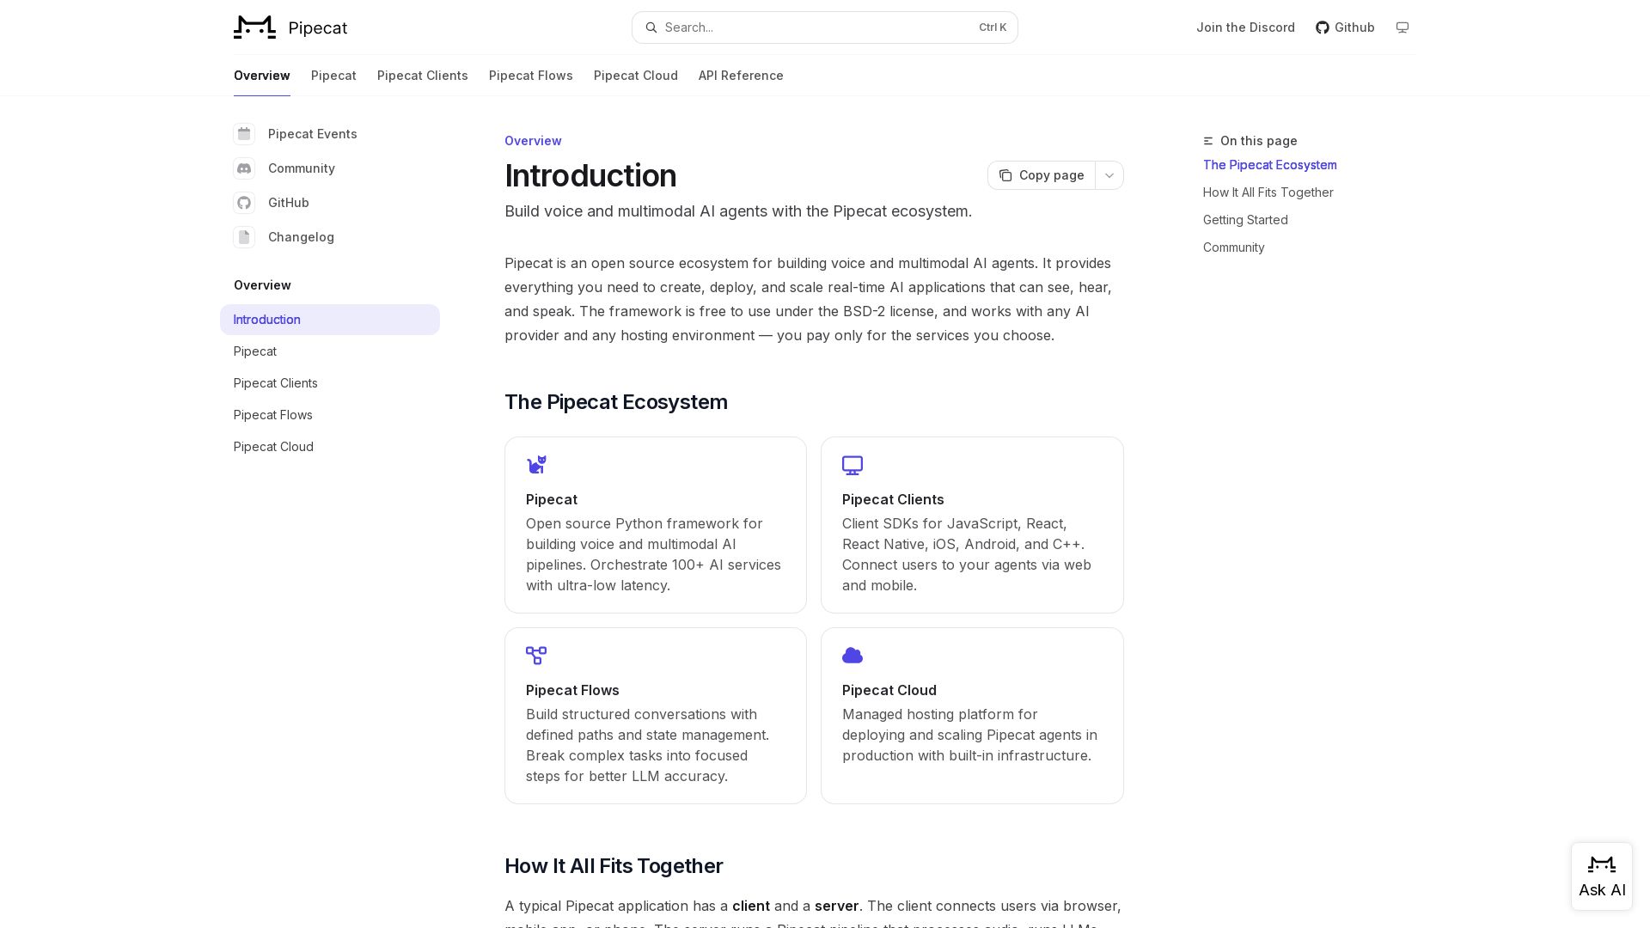The width and height of the screenshot is (1650, 928).
Task: Jump to The Pipecat Ecosystem section link
Action: 1270,165
